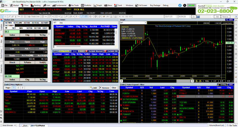Switch to the MAI tab in Industry Index
The width and height of the screenshot is (238, 127).
(x=61, y=23)
